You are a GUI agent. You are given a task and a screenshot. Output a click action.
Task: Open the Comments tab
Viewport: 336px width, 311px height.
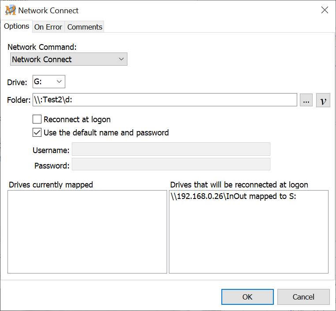pos(85,27)
